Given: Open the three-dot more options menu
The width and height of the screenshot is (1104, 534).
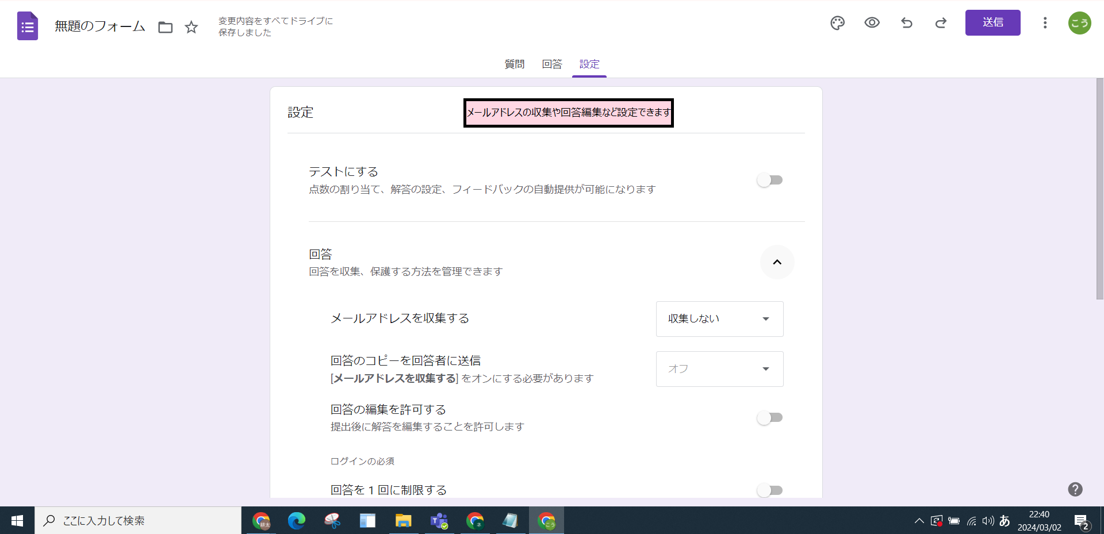Looking at the screenshot, I should (x=1045, y=23).
